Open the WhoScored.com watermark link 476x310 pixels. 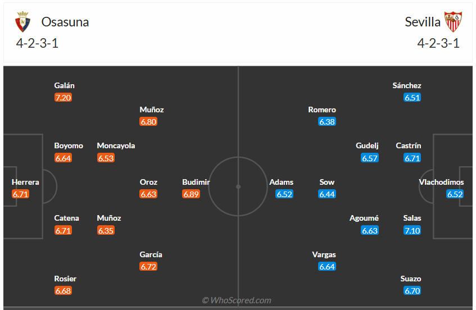(x=237, y=300)
